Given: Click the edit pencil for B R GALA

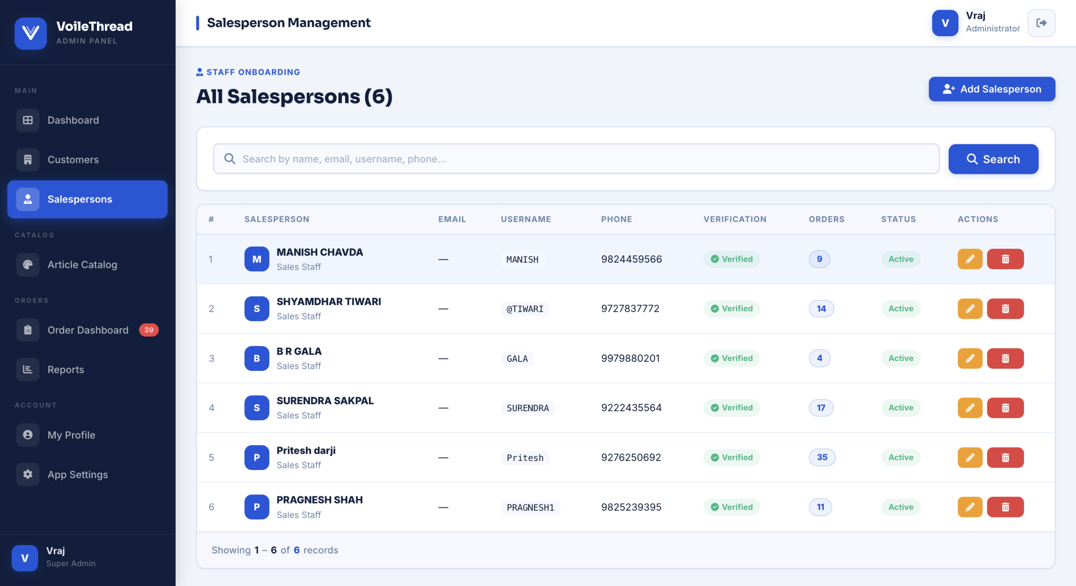Looking at the screenshot, I should [x=969, y=358].
